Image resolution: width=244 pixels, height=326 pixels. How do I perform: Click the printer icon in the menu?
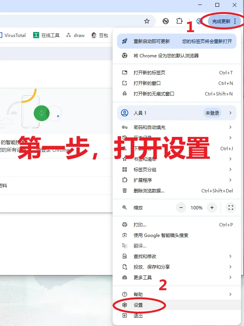point(125,225)
